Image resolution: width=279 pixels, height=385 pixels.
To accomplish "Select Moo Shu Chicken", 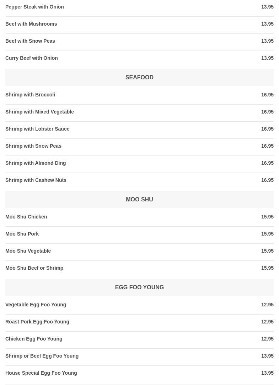I will tap(26, 217).
